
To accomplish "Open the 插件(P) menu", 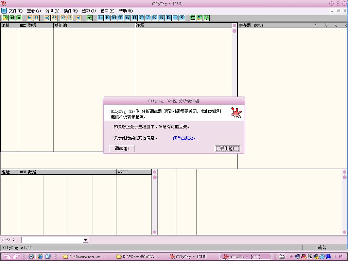I will click(71, 11).
